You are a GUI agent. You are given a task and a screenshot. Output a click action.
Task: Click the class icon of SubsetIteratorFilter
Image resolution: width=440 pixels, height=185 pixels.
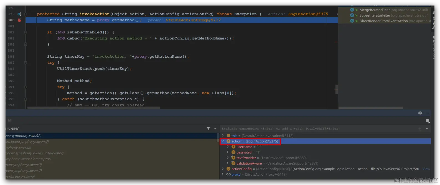click(x=352, y=15)
